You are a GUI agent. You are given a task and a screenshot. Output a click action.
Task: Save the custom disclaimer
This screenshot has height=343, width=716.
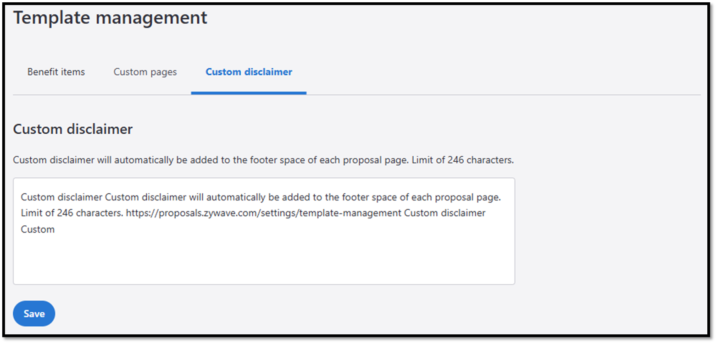click(x=34, y=314)
